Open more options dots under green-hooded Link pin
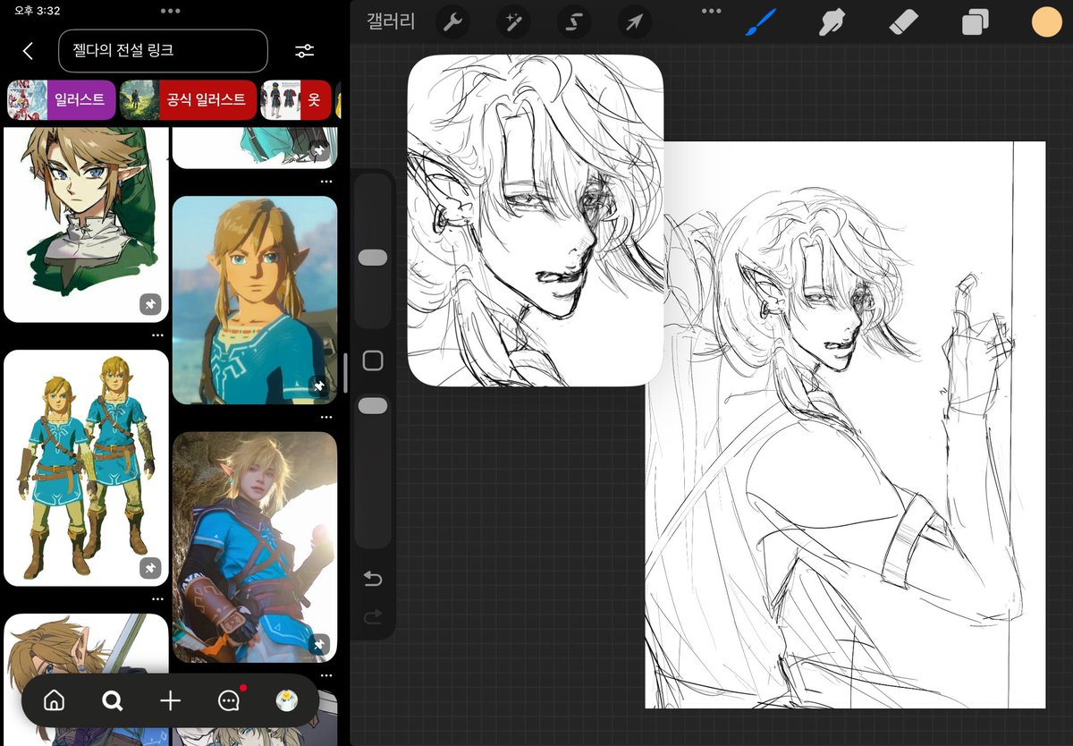 coord(157,335)
